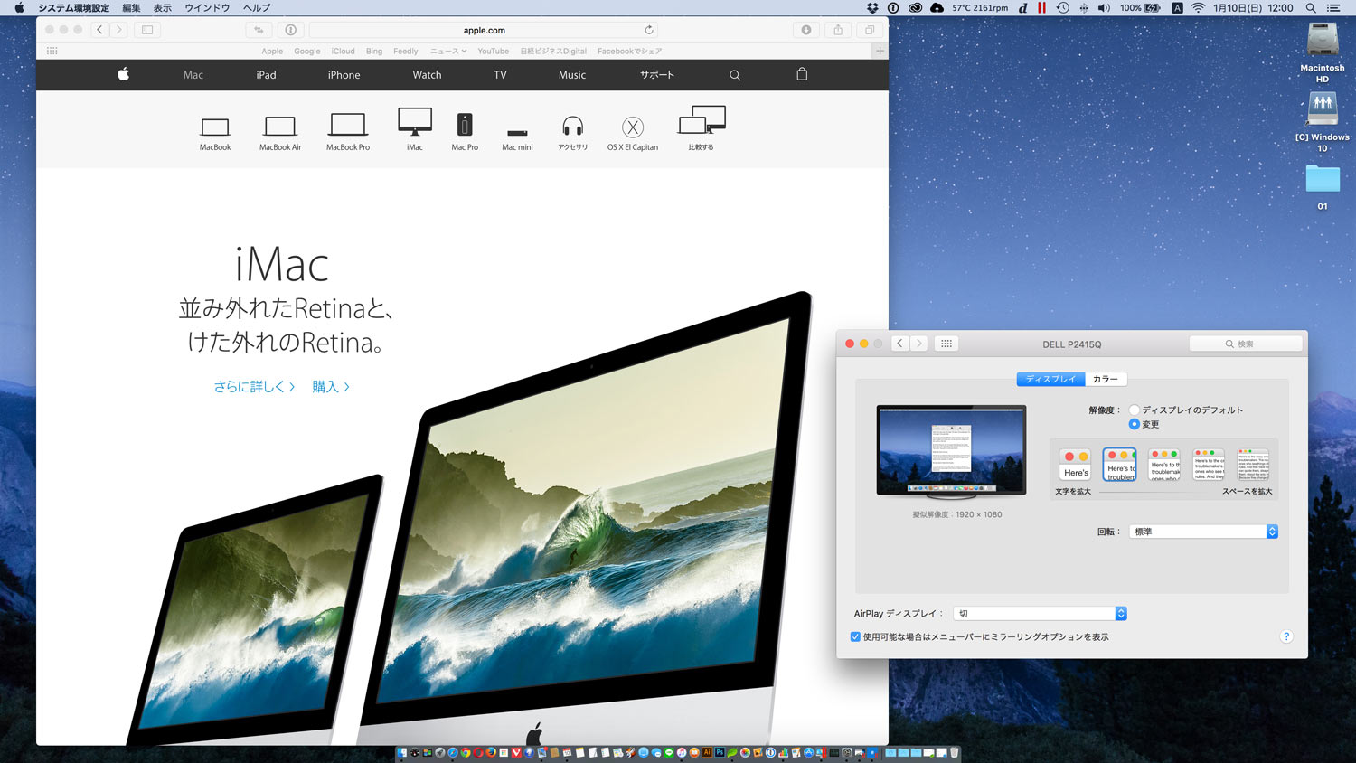
Task: Switch to the ディスプレイ tab
Action: tap(1050, 379)
